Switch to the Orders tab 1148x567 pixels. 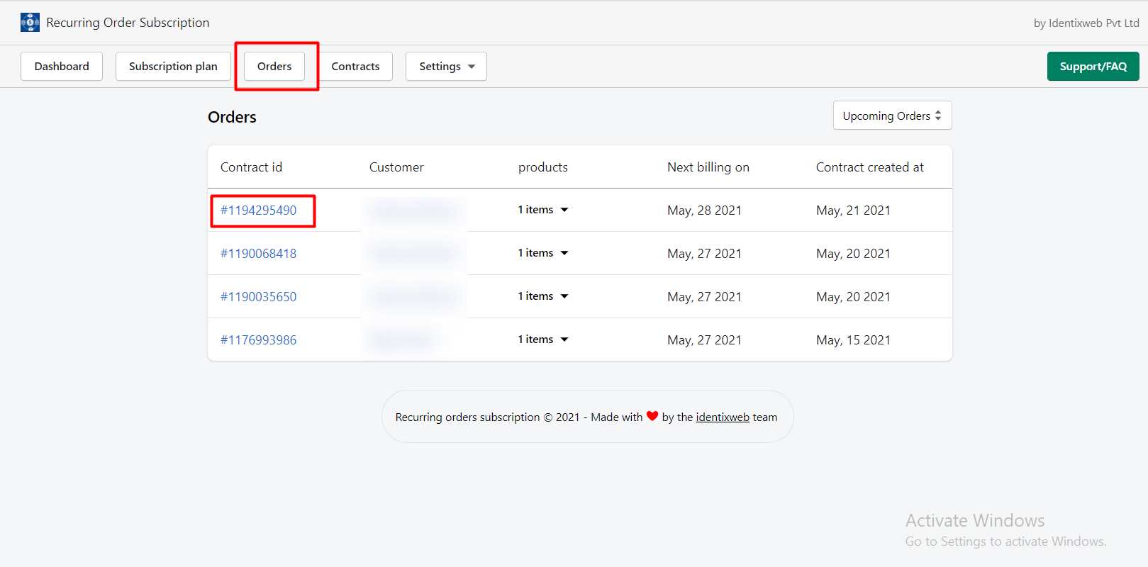274,66
